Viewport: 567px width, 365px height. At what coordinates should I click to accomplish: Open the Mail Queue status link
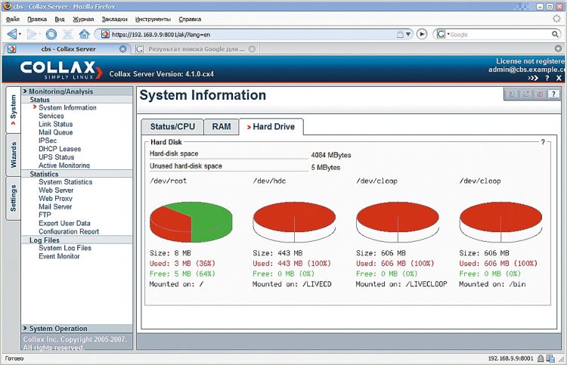[55, 132]
